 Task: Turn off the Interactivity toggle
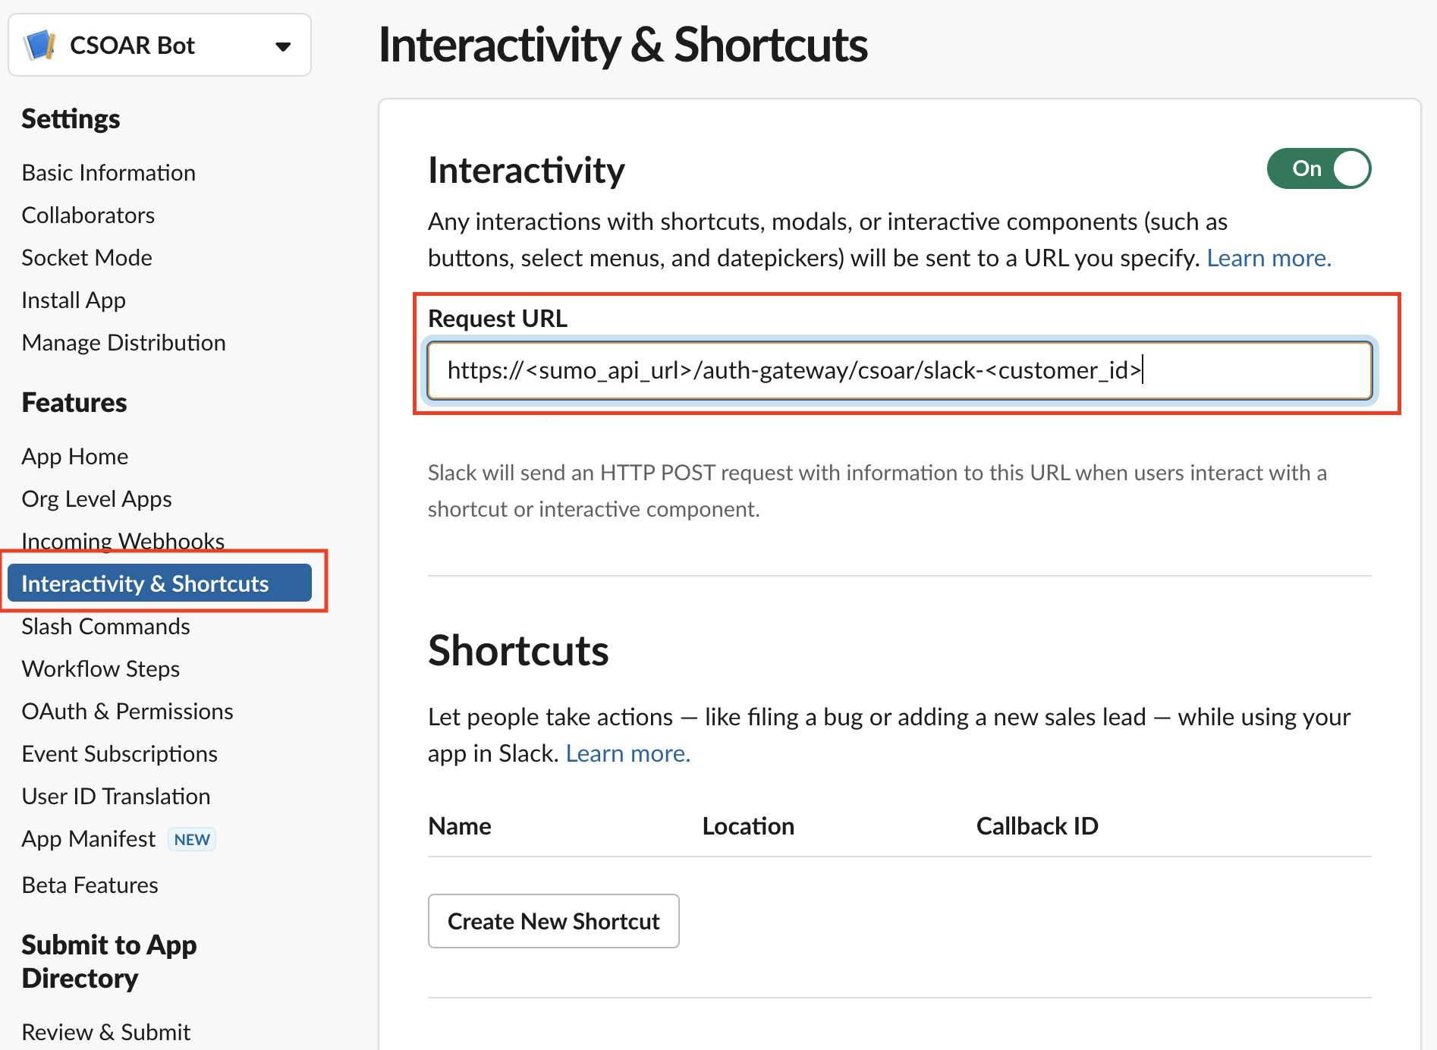pos(1319,168)
